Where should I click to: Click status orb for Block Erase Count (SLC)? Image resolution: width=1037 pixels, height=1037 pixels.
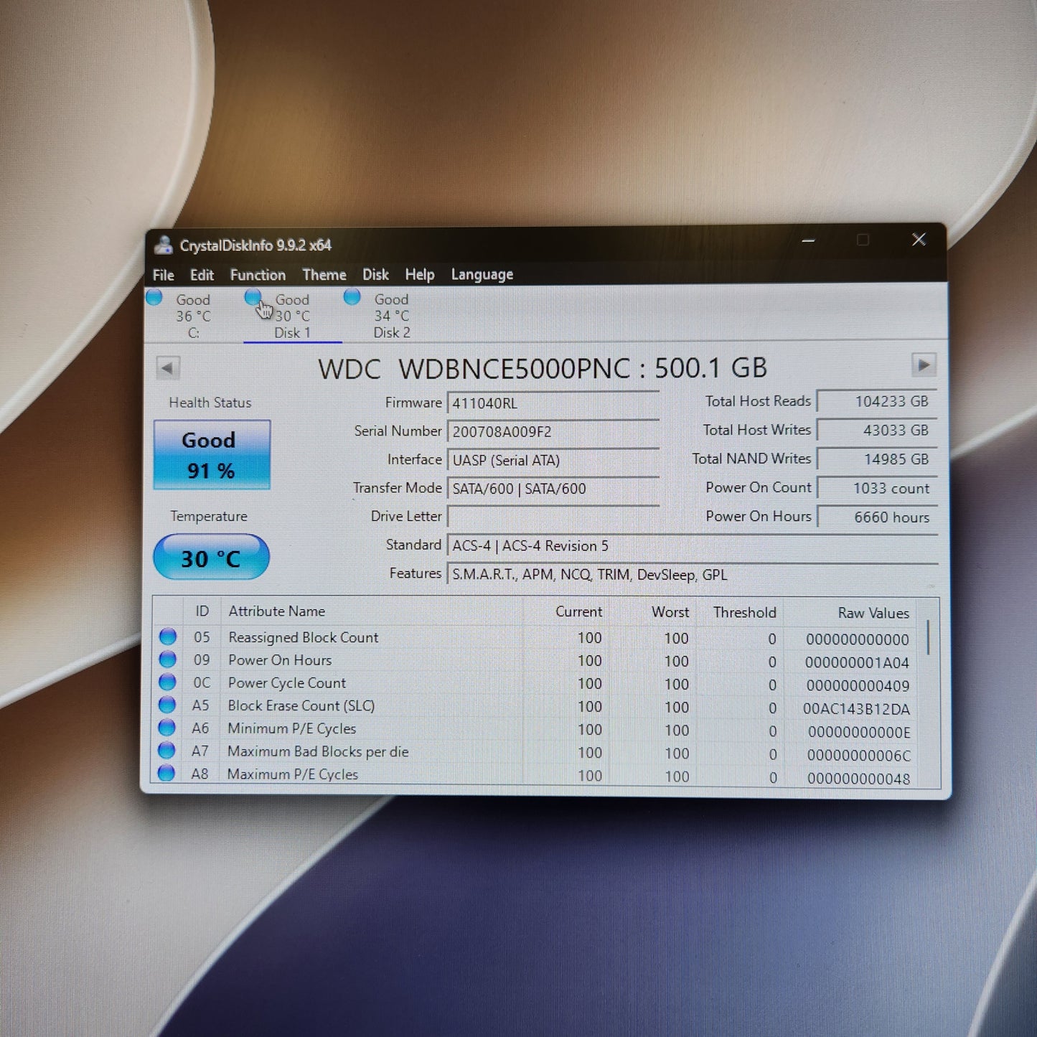tap(167, 705)
